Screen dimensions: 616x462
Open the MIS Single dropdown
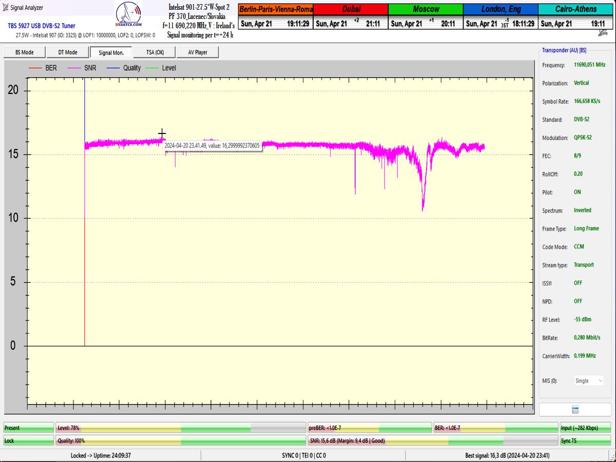[x=588, y=381]
